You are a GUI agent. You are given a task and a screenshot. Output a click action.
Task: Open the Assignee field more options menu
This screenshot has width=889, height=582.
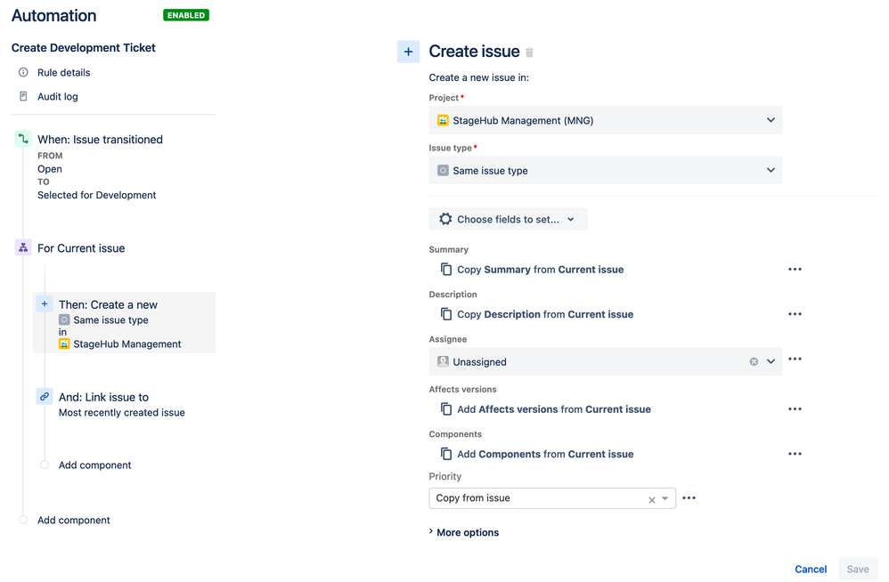[795, 359]
